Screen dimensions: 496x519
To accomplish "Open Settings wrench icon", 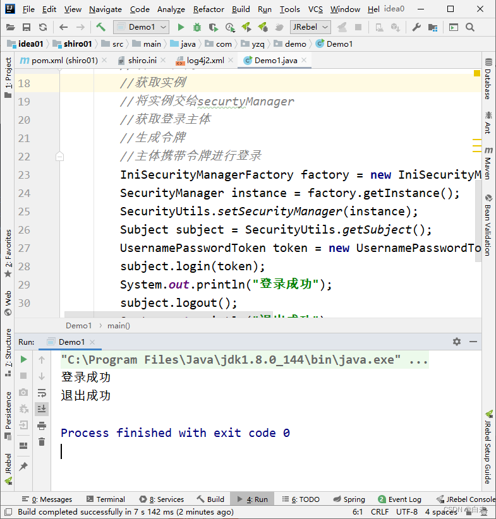I will click(x=416, y=27).
